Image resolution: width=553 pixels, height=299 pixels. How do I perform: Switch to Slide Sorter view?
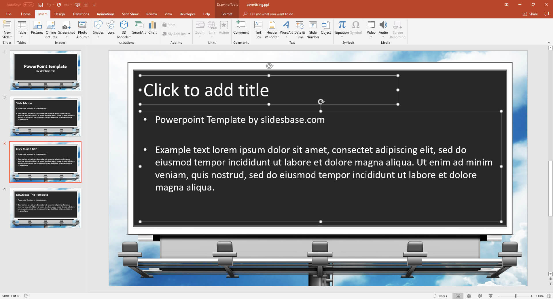coord(469,296)
